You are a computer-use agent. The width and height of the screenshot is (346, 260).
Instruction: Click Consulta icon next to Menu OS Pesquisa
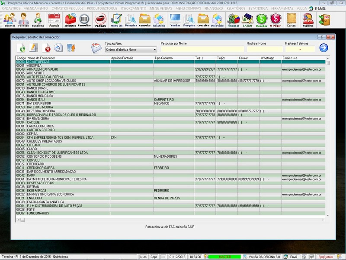145,20
